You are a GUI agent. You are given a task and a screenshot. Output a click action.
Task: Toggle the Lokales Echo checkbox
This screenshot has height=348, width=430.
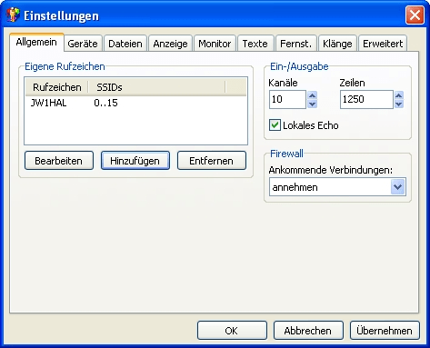[x=275, y=125]
